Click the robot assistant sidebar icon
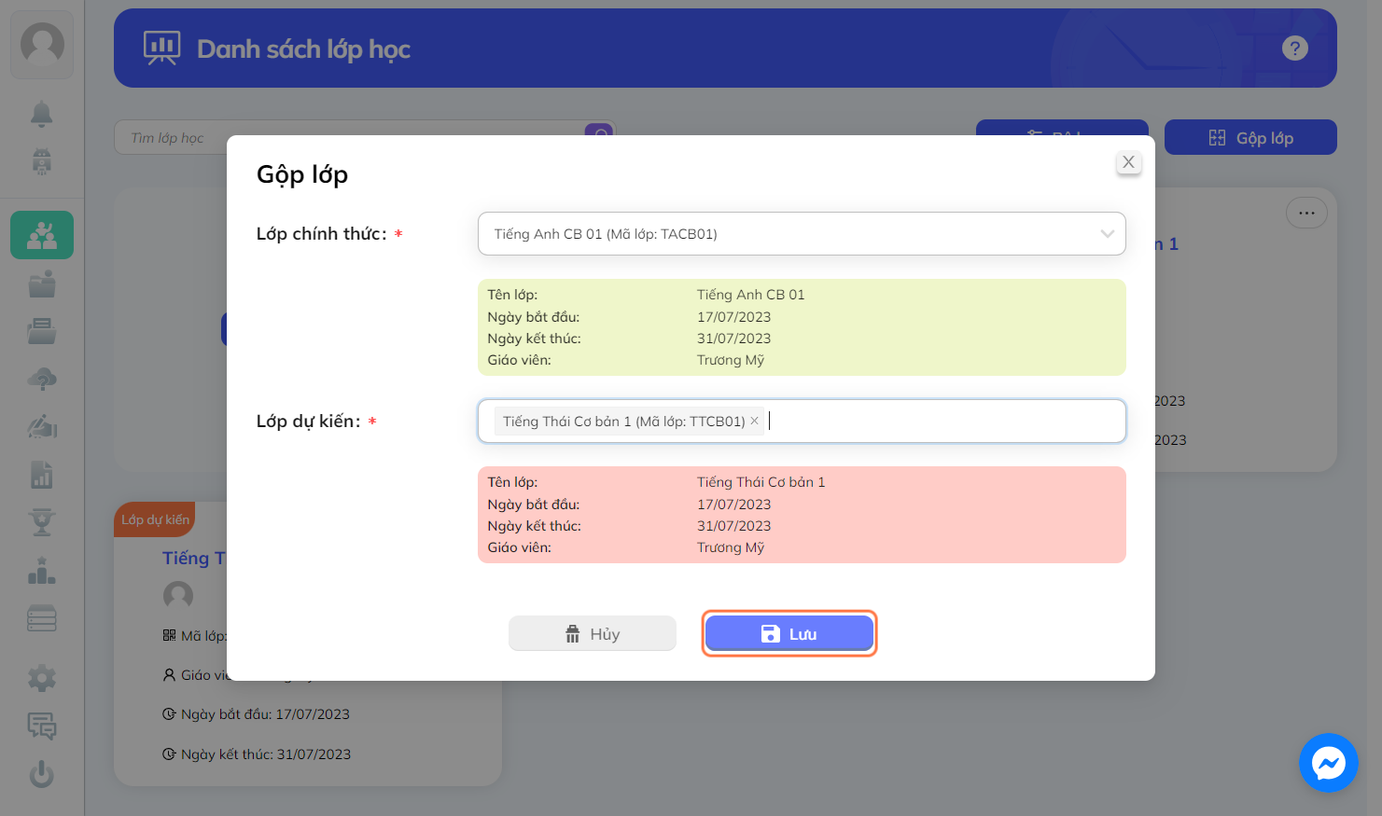The image size is (1382, 816). [42, 161]
